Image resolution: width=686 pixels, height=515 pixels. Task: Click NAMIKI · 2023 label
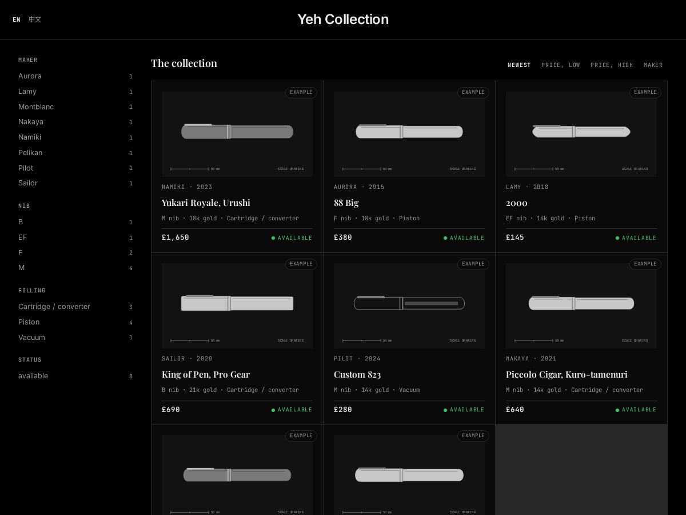tap(187, 187)
